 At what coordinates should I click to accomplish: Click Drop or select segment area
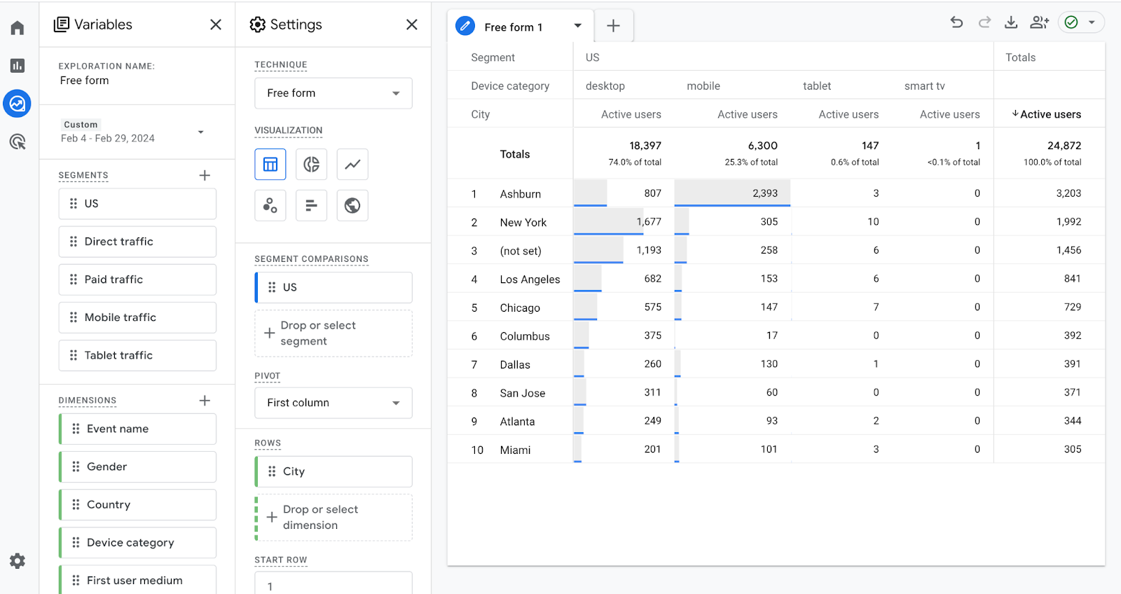click(333, 333)
